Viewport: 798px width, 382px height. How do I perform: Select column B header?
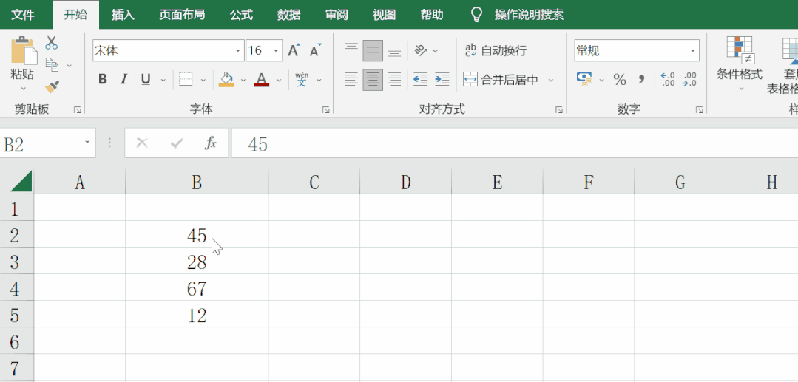[x=197, y=182]
